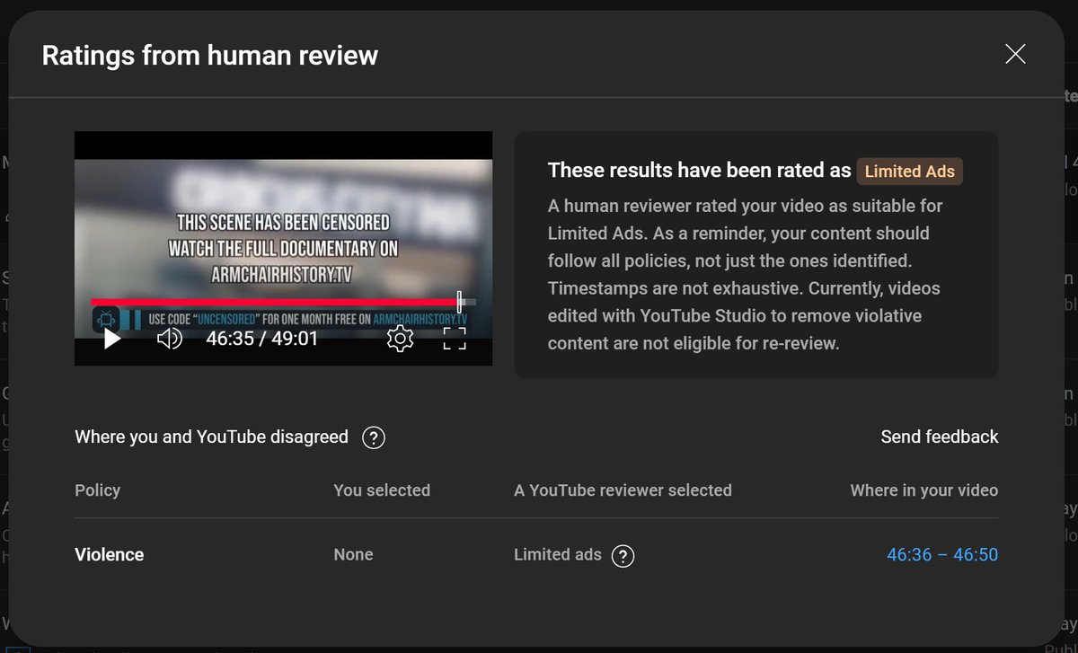Click the 'Ratings from human review' title
1078x653 pixels.
[x=210, y=56]
